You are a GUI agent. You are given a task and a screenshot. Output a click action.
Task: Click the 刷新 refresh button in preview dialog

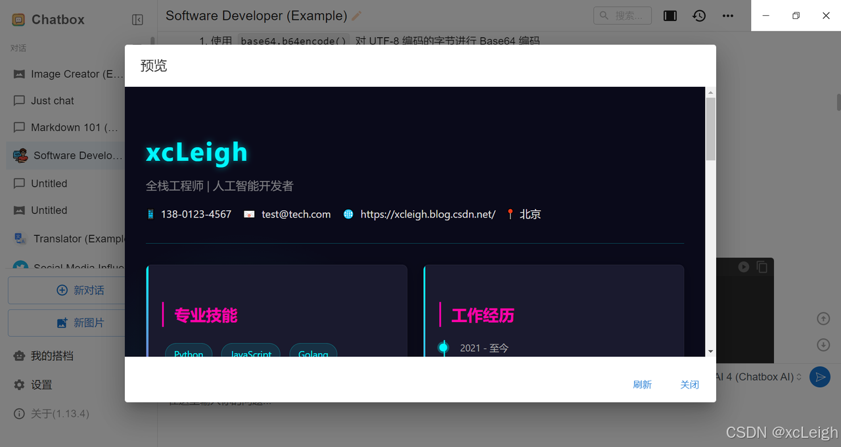(642, 385)
